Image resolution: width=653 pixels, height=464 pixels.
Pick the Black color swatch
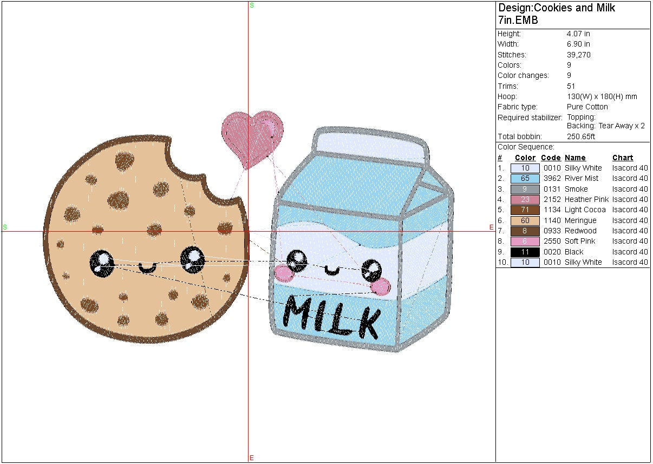pos(525,252)
